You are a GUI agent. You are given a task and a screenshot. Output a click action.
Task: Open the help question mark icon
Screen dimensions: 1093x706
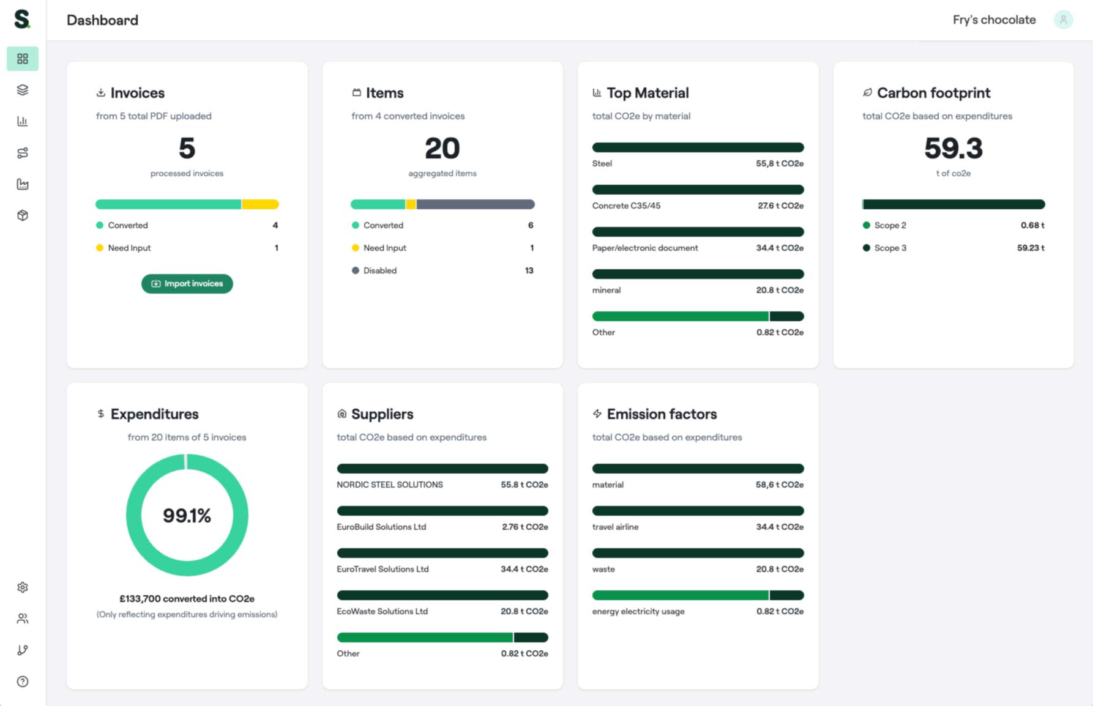point(22,681)
